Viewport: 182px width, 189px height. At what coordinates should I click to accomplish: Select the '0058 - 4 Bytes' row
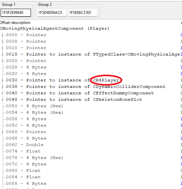pyautogui.click(x=26, y=119)
